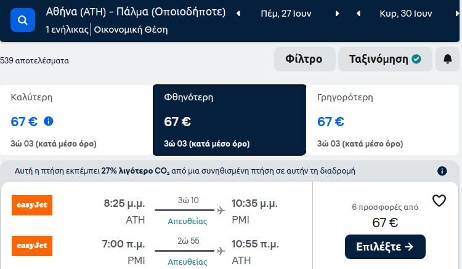Select the Φθηνότερη sort tab
This screenshot has height=269, width=462.
(x=230, y=120)
